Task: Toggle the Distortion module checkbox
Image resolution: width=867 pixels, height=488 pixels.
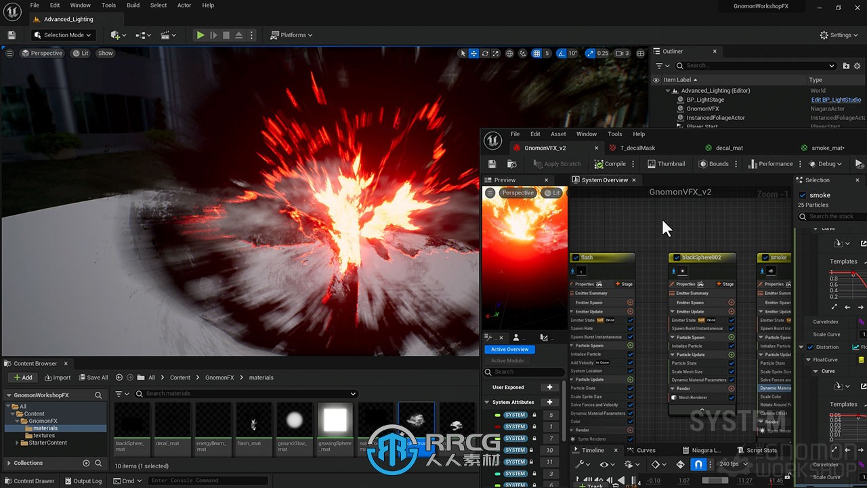Action: pyautogui.click(x=810, y=347)
